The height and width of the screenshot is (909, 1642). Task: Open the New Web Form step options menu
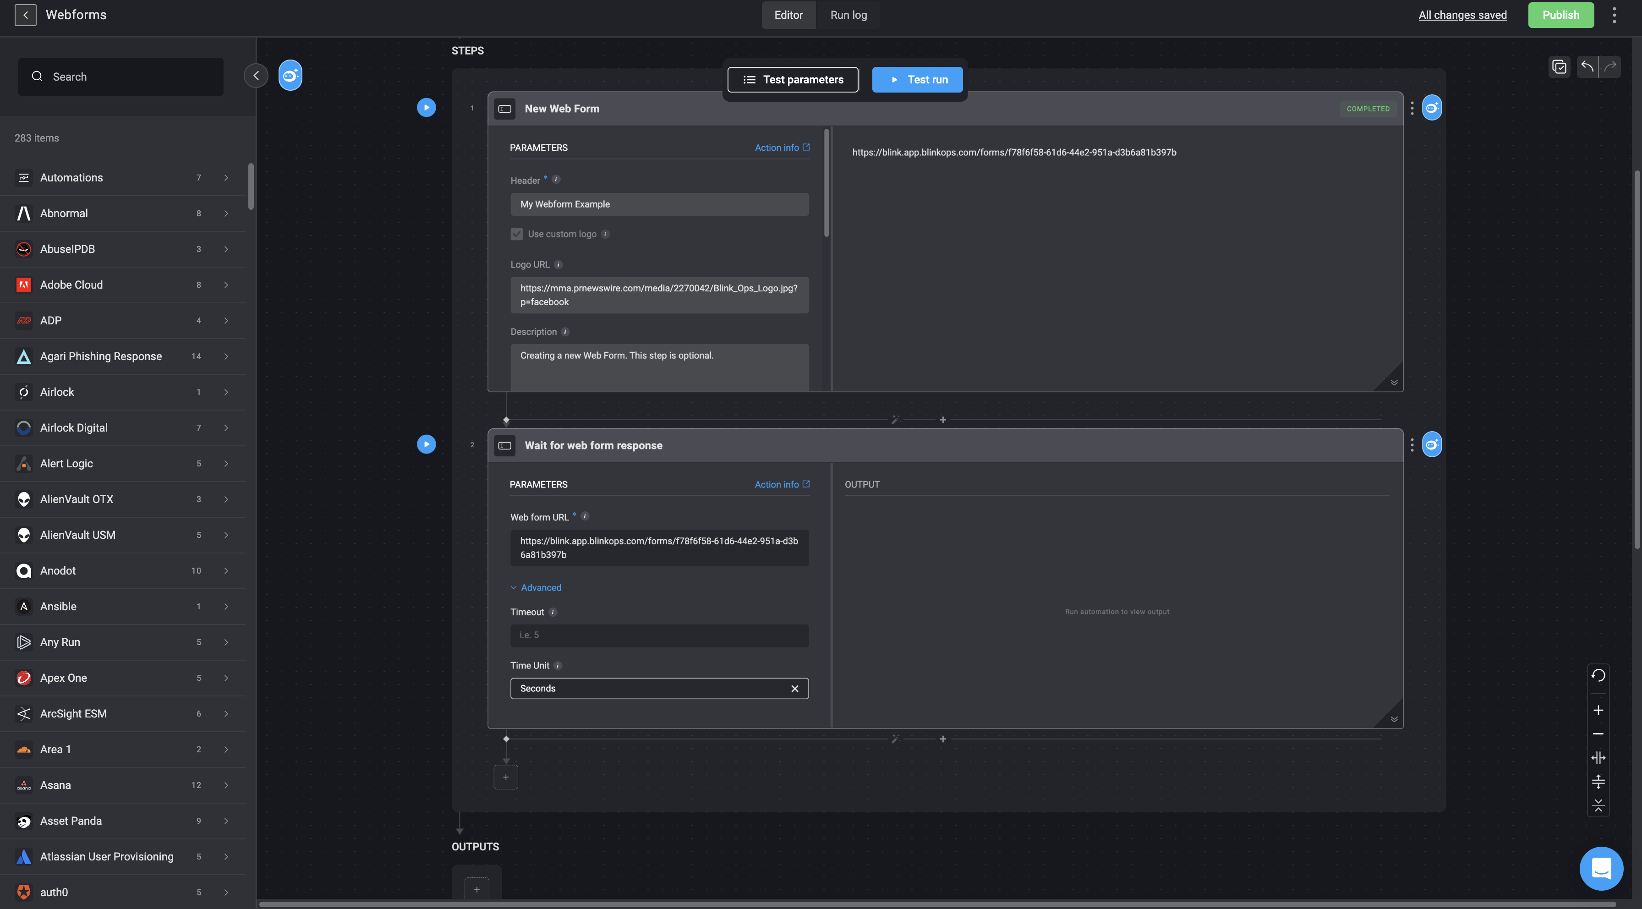(x=1412, y=109)
